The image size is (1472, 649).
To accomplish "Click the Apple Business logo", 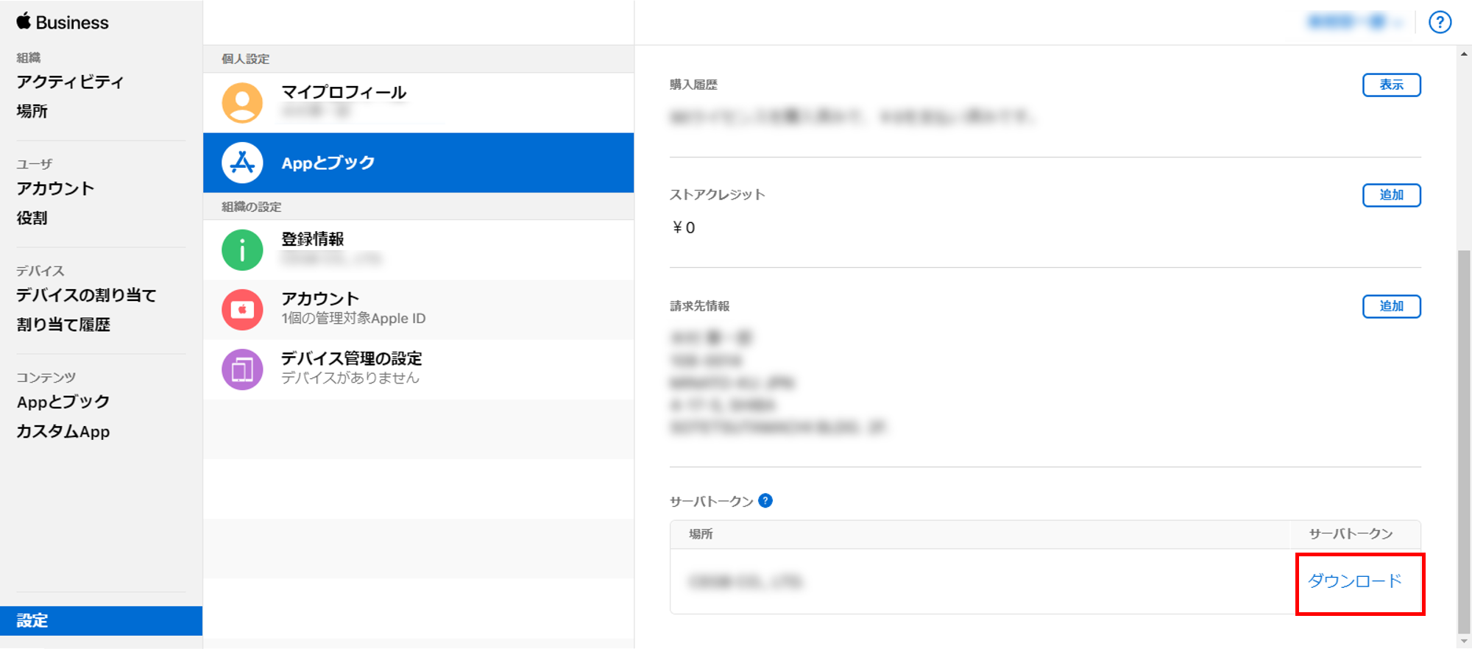I will click(x=63, y=22).
